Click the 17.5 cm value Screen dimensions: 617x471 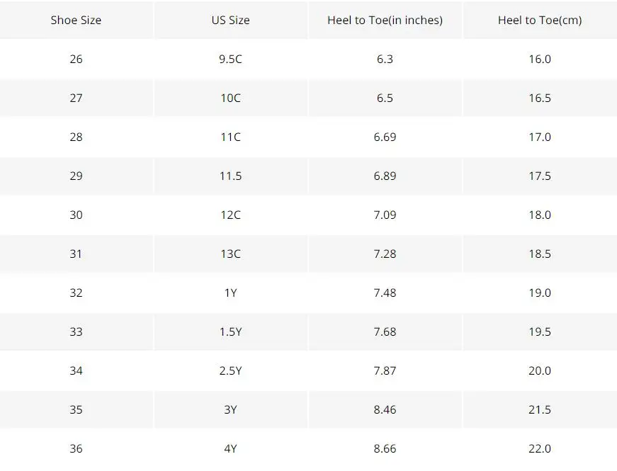click(540, 176)
